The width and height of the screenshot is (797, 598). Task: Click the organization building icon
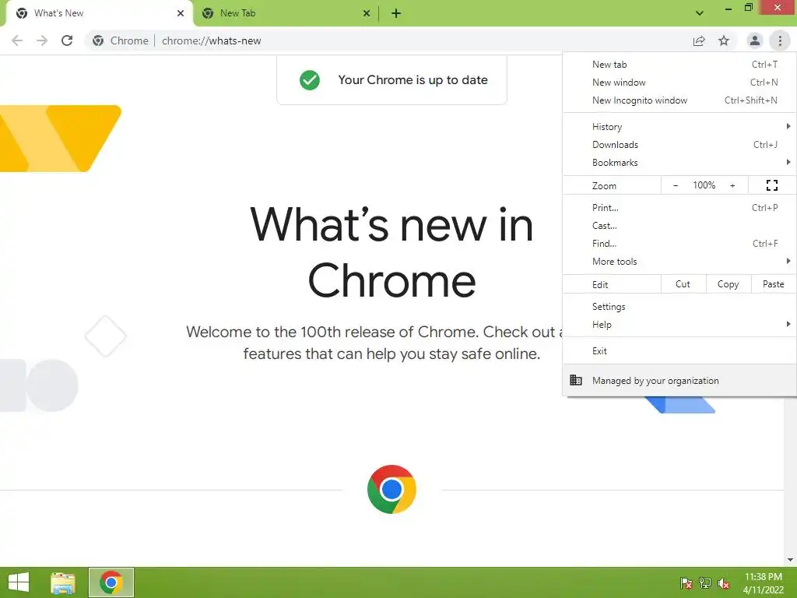(575, 380)
